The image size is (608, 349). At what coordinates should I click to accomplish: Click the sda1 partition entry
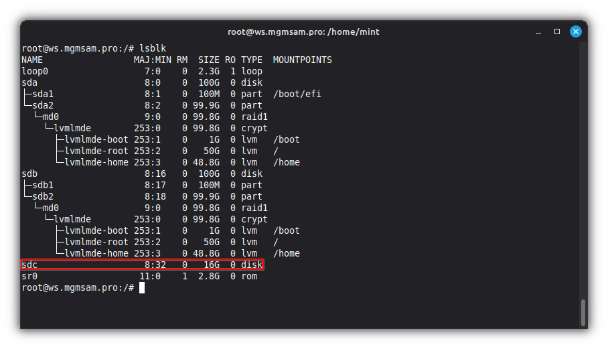(x=43, y=94)
